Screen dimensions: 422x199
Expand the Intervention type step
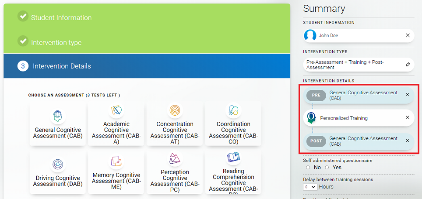click(x=56, y=42)
